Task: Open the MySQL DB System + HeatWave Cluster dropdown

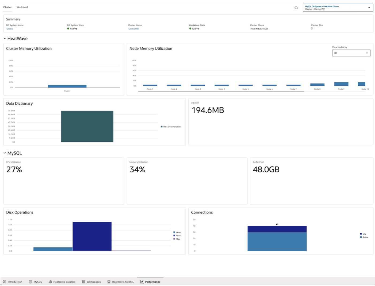Action: 338,8
